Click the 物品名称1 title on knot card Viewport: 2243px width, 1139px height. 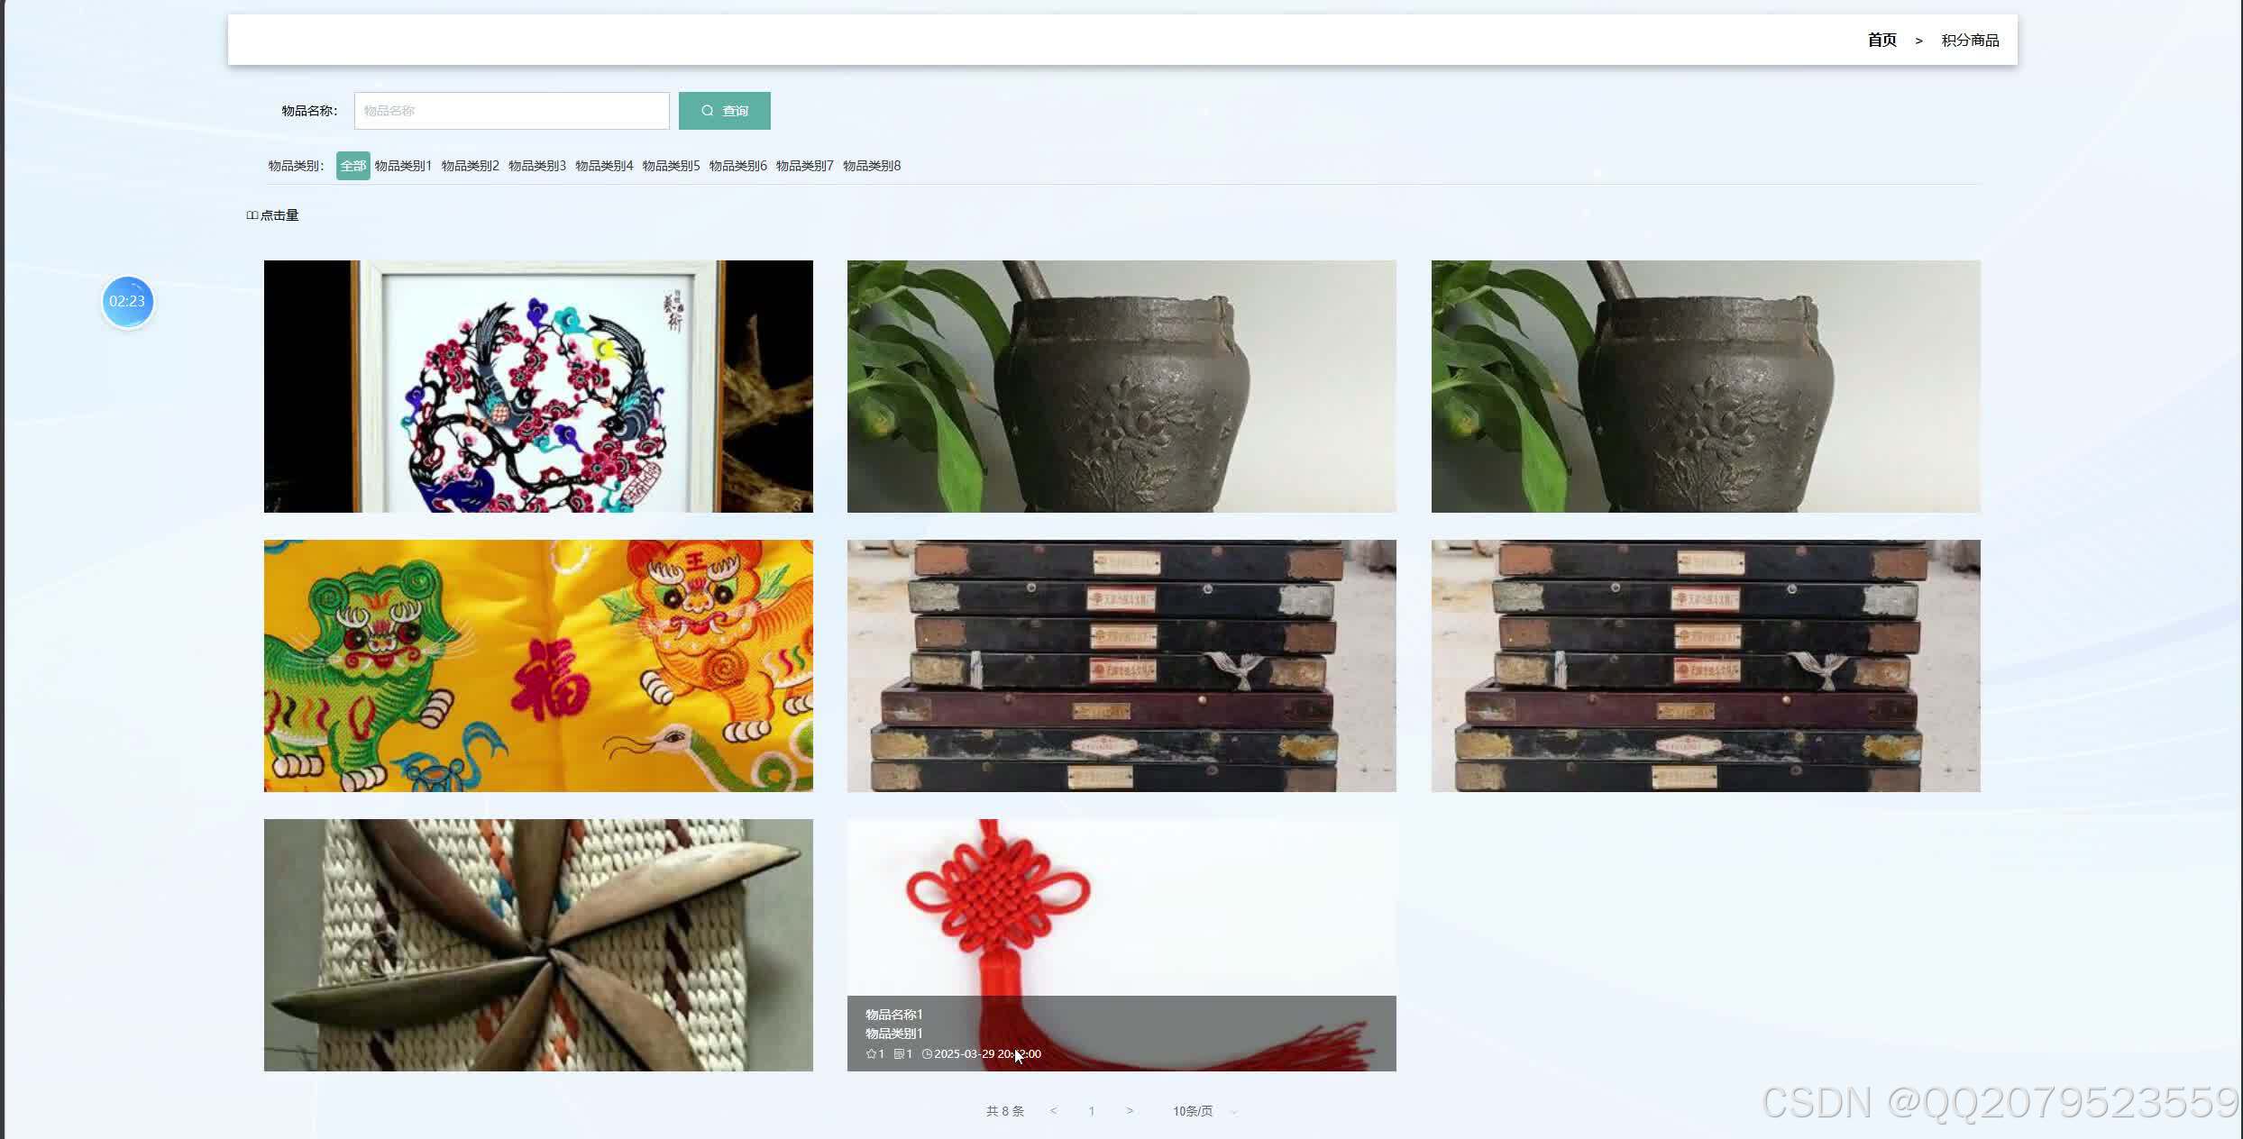[x=893, y=1015]
